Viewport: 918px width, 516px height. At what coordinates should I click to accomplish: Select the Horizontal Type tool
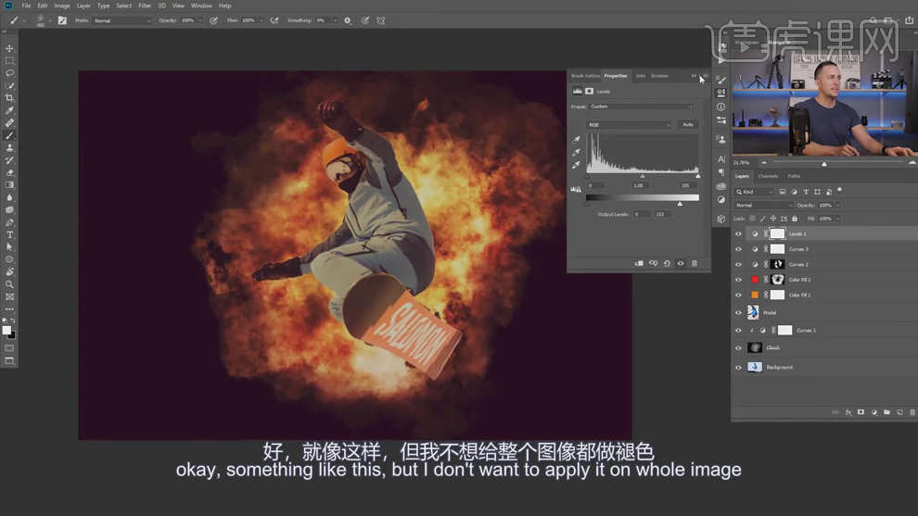tap(9, 234)
